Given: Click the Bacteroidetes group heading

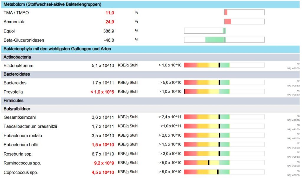Looking at the screenshot, I should (17, 74).
